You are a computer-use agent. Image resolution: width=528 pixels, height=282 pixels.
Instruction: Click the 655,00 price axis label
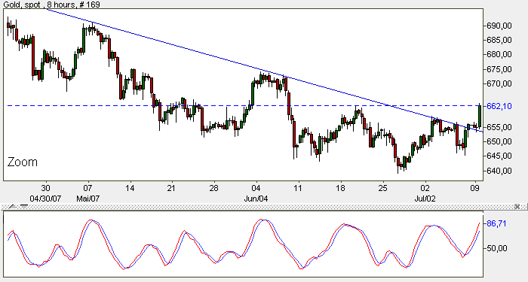pos(499,127)
